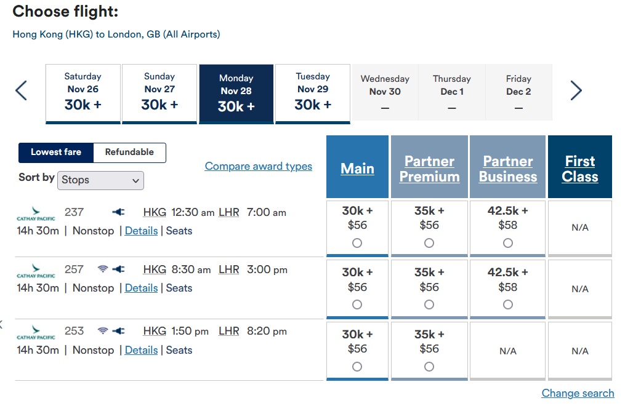Expand Details for flight 253

[x=141, y=350]
